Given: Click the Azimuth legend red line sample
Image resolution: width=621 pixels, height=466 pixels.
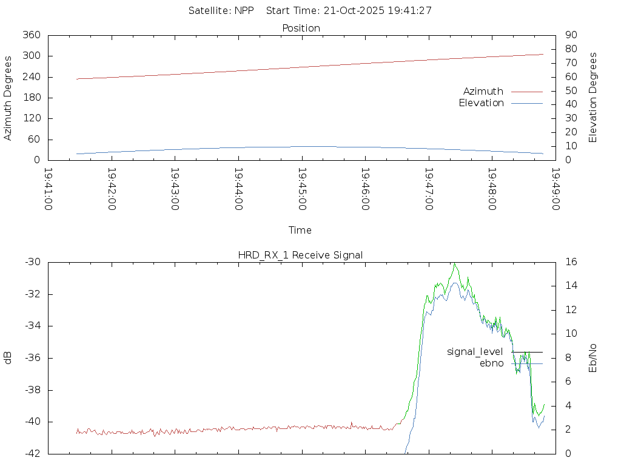Looking at the screenshot, I should [x=526, y=92].
